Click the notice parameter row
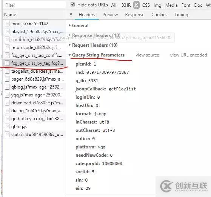The image size is (211, 197). click(x=85, y=139)
